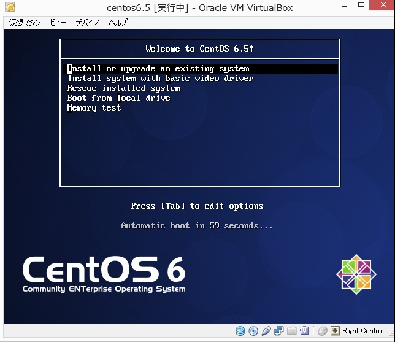Open the ビュー menu
Image resolution: width=395 pixels, height=342 pixels.
tap(58, 23)
